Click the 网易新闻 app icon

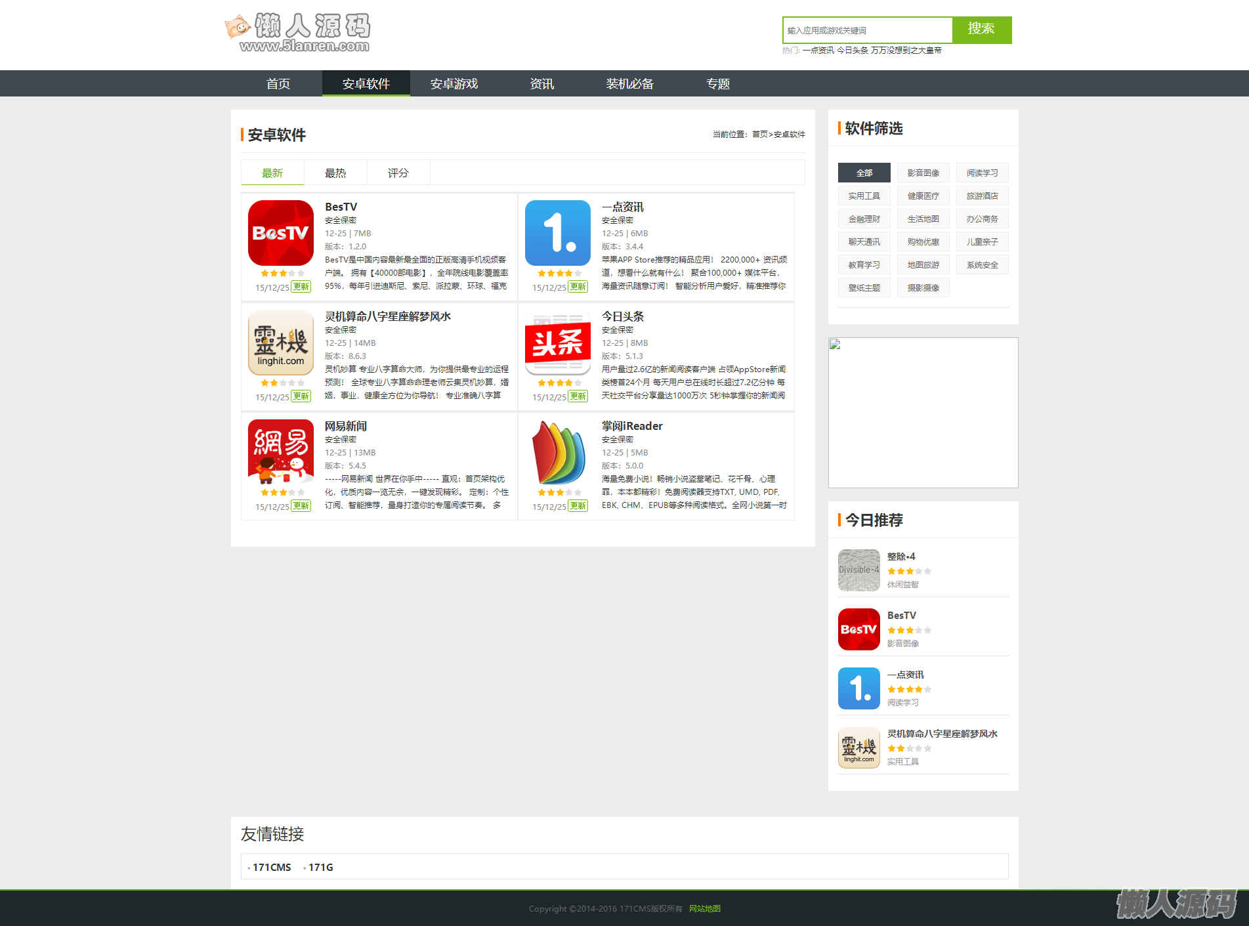(281, 452)
